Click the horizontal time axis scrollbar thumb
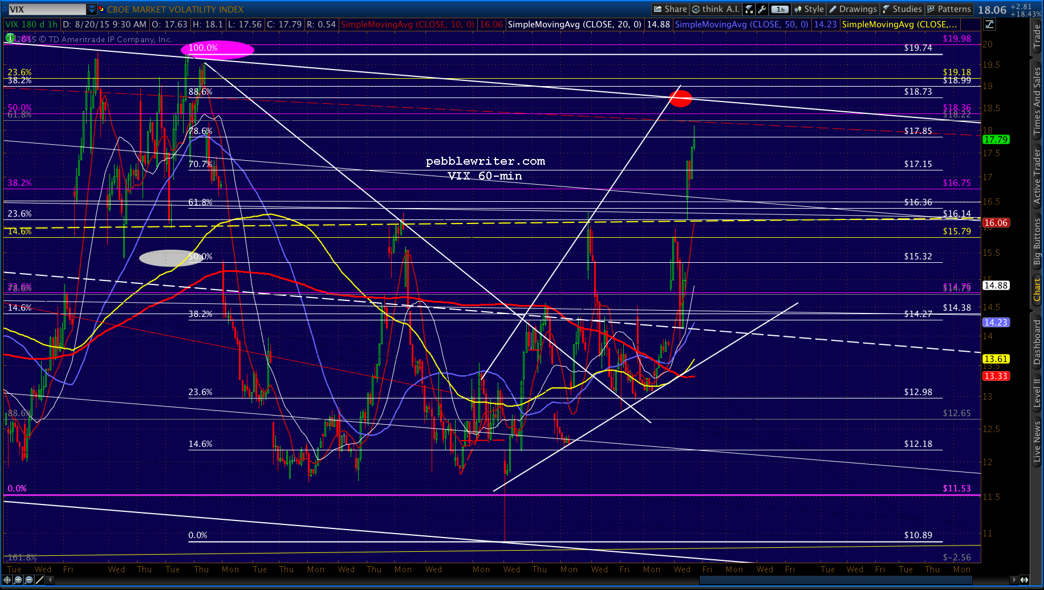 [x=837, y=580]
